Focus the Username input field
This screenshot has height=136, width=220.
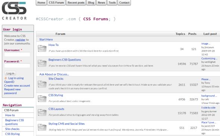[17, 54]
